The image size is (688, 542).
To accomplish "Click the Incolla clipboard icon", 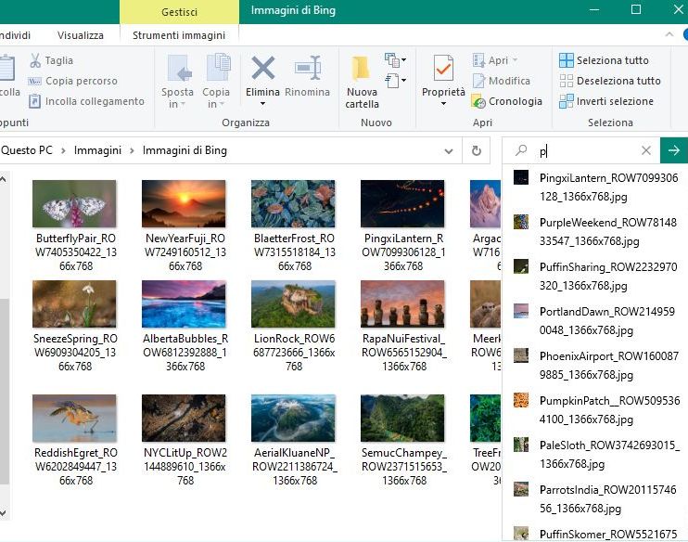I will tap(6, 69).
